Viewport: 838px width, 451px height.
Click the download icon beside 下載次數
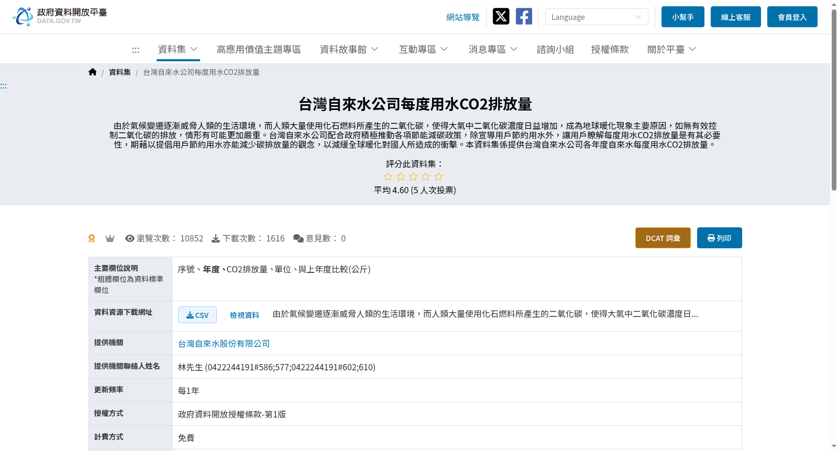tap(216, 238)
